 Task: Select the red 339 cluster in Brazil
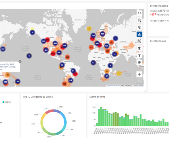pyautogui.click(x=75, y=74)
